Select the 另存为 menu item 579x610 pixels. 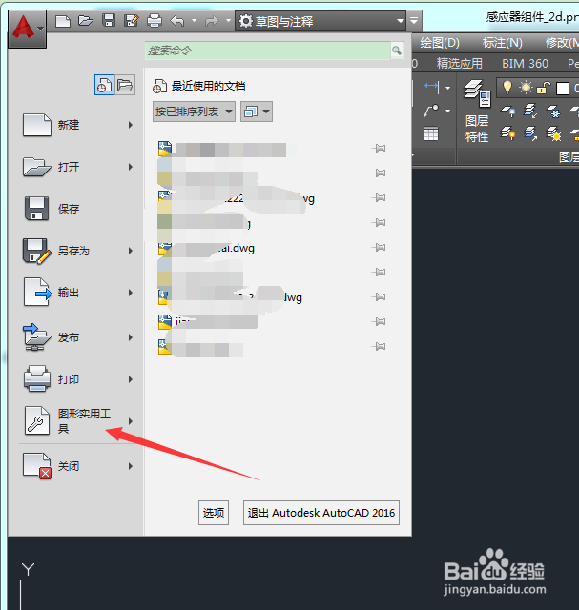pyautogui.click(x=78, y=251)
